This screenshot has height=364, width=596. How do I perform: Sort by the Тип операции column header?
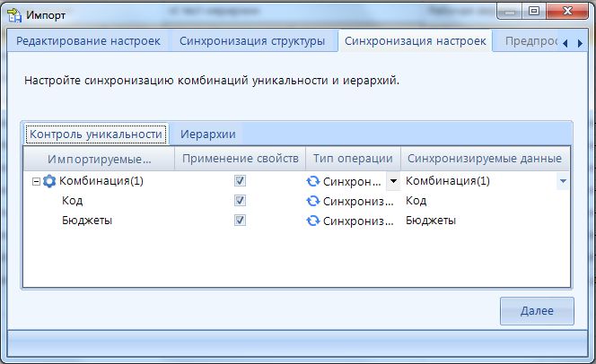pyautogui.click(x=353, y=159)
